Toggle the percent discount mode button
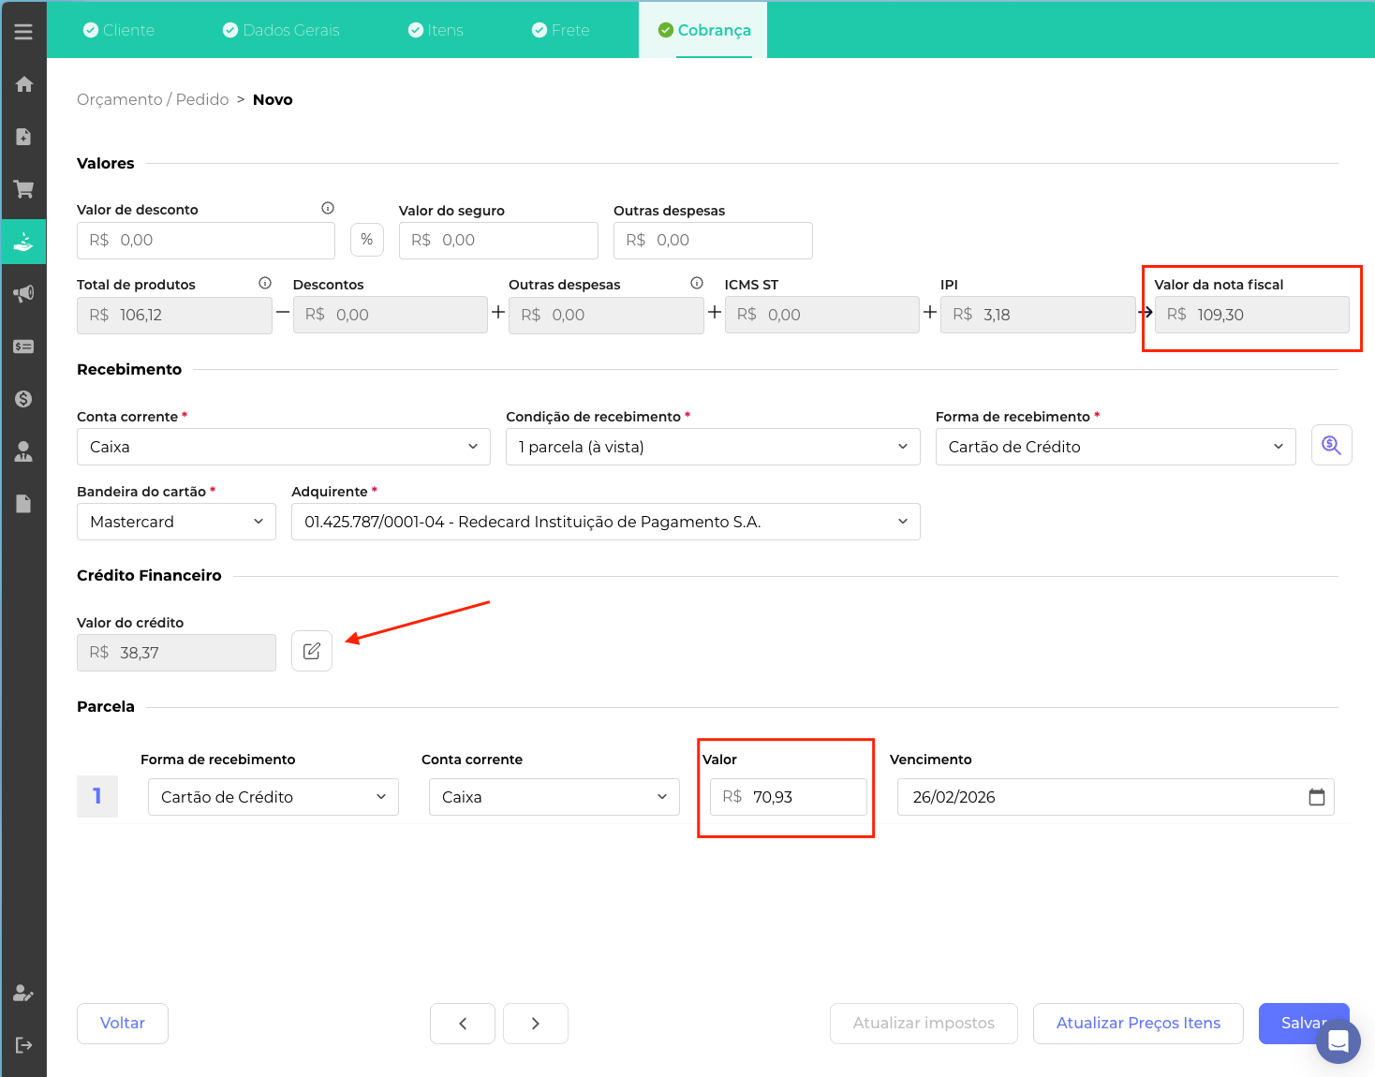 [367, 240]
